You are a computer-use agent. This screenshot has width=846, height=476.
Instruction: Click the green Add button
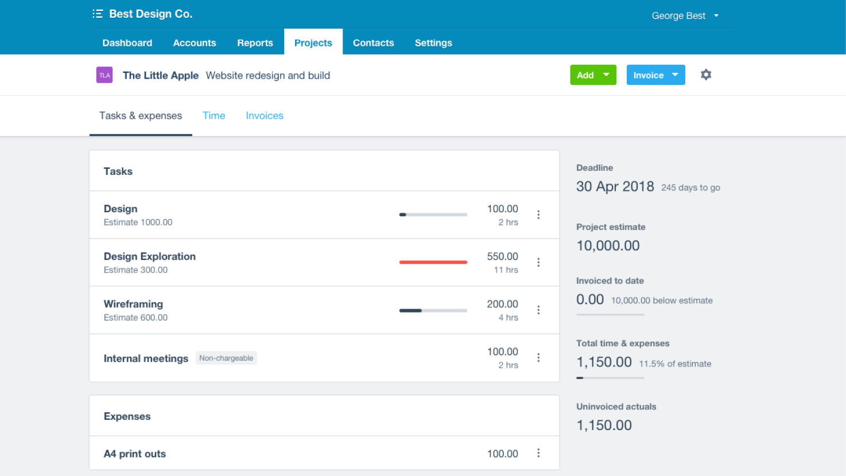point(585,75)
